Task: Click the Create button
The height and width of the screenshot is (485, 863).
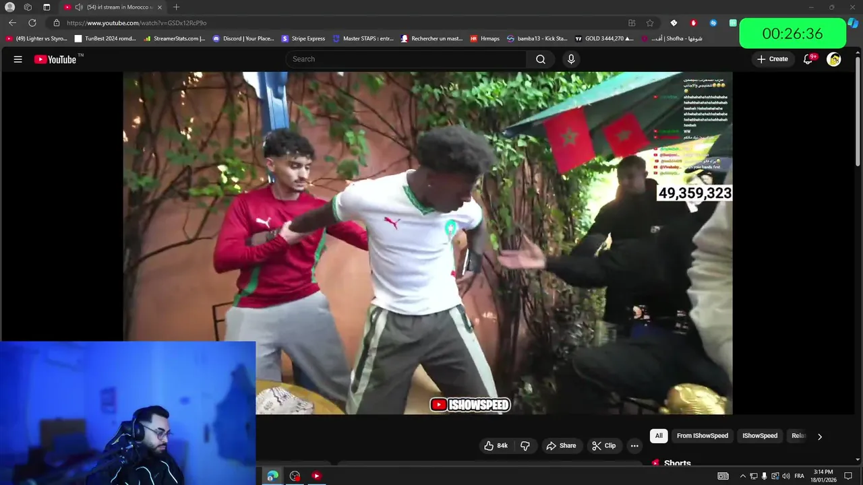Action: [772, 59]
